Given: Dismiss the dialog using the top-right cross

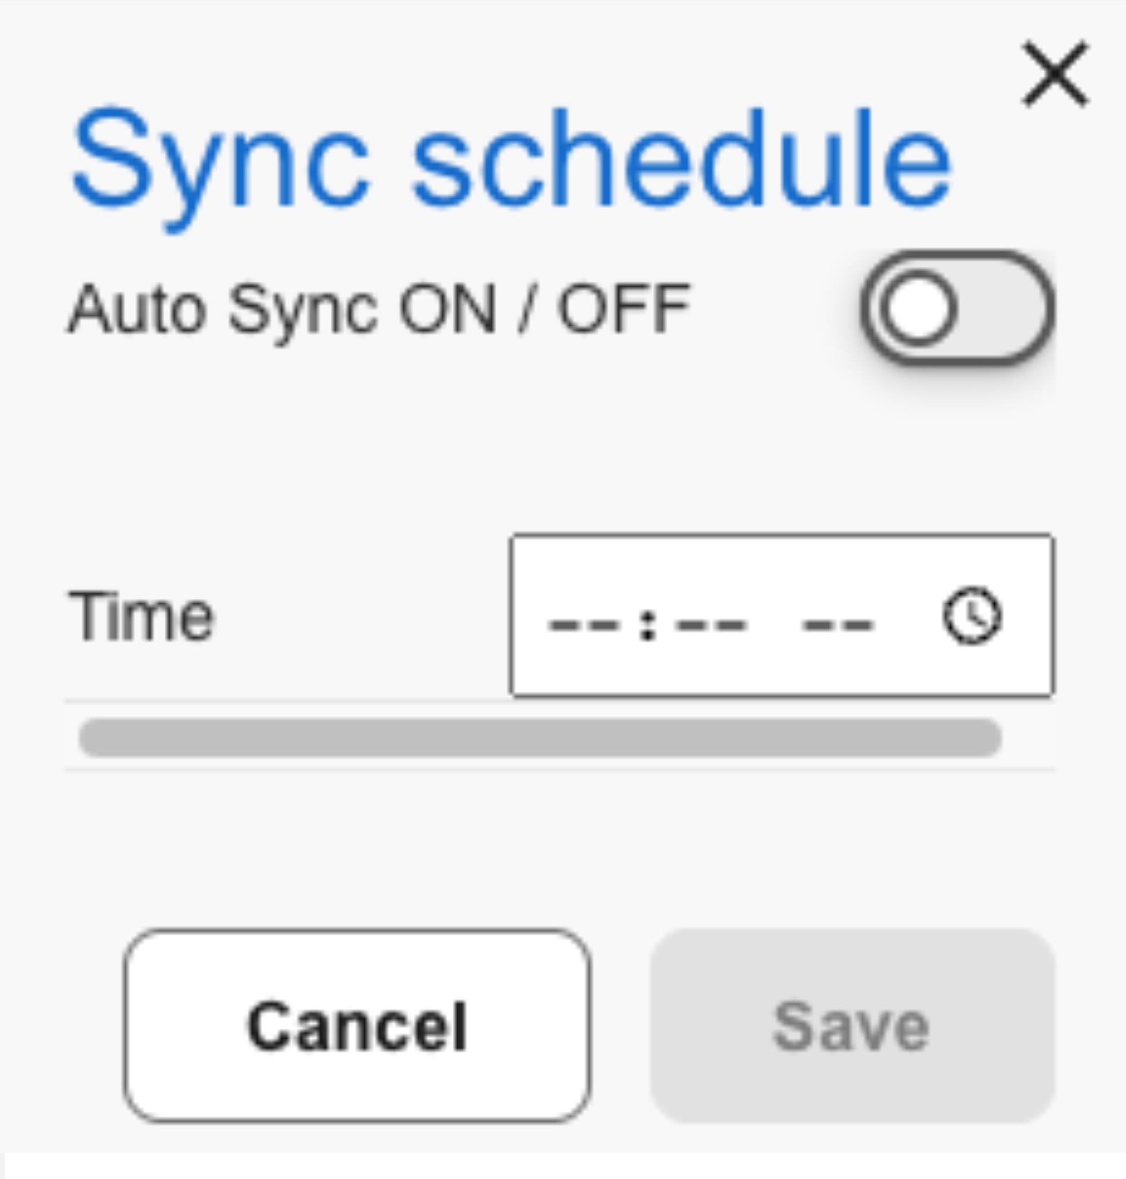Looking at the screenshot, I should pyautogui.click(x=1056, y=74).
